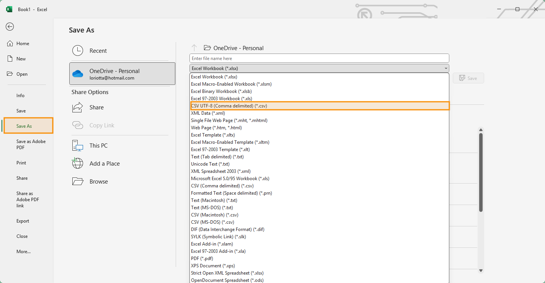Screen dimensions: 545x283
Task: Choose Text (Tab delimited) (*.txt)
Action: pyautogui.click(x=319, y=157)
